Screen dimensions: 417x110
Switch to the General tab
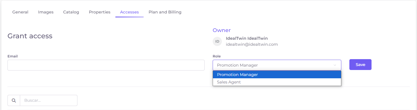pyautogui.click(x=20, y=12)
